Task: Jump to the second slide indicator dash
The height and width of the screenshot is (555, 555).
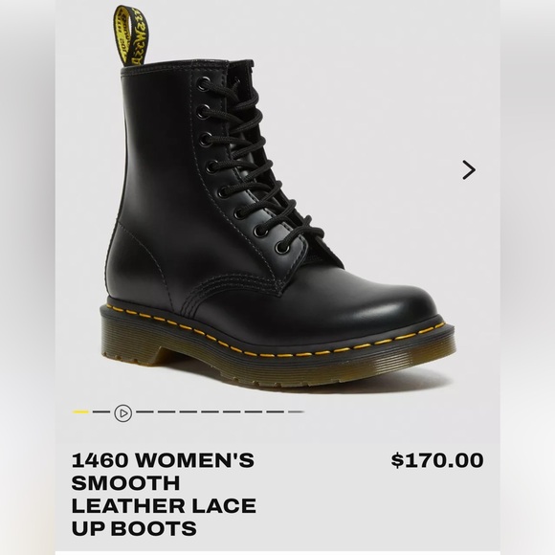Action: 101,411
